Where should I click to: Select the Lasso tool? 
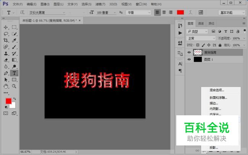coord(6,34)
